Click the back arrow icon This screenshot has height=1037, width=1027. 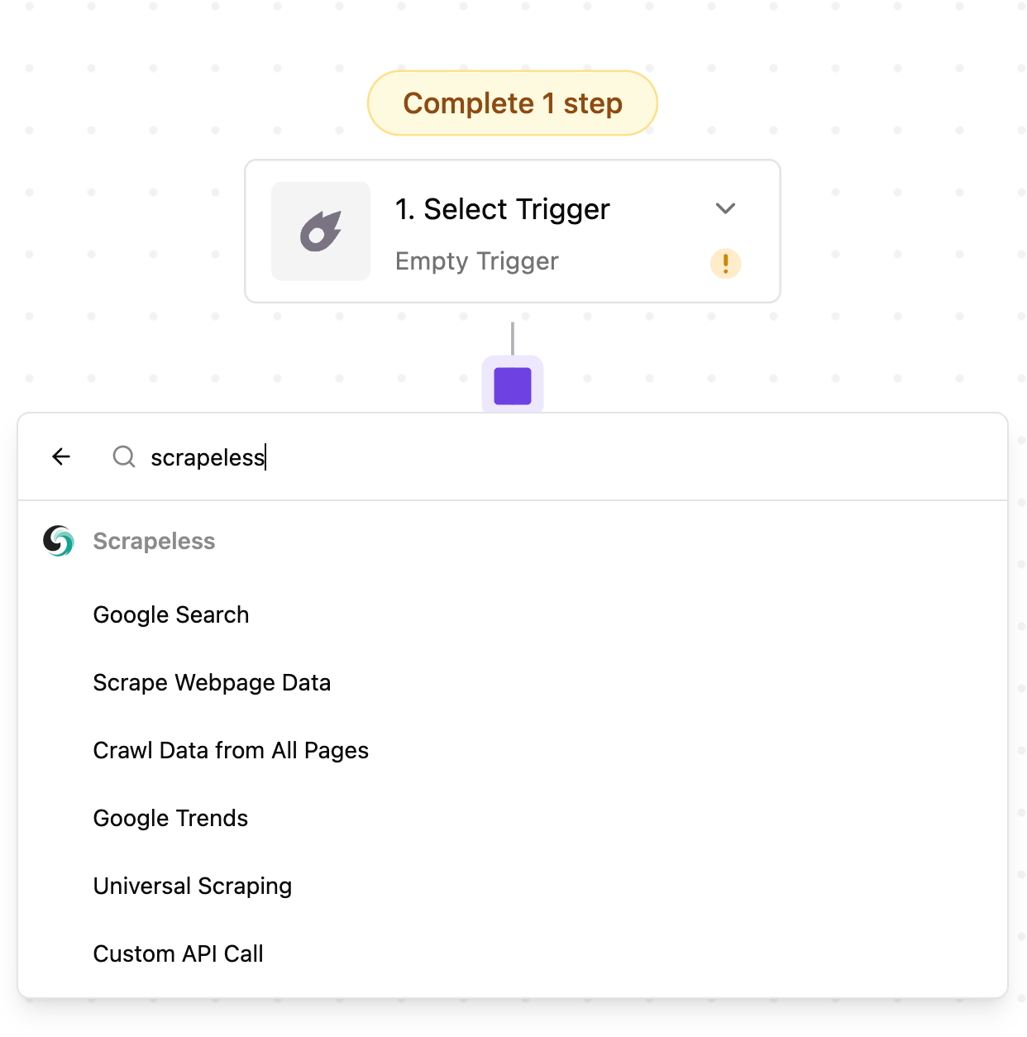pos(61,456)
